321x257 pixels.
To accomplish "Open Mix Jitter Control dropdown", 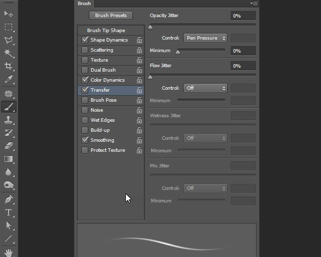I will pos(205,188).
